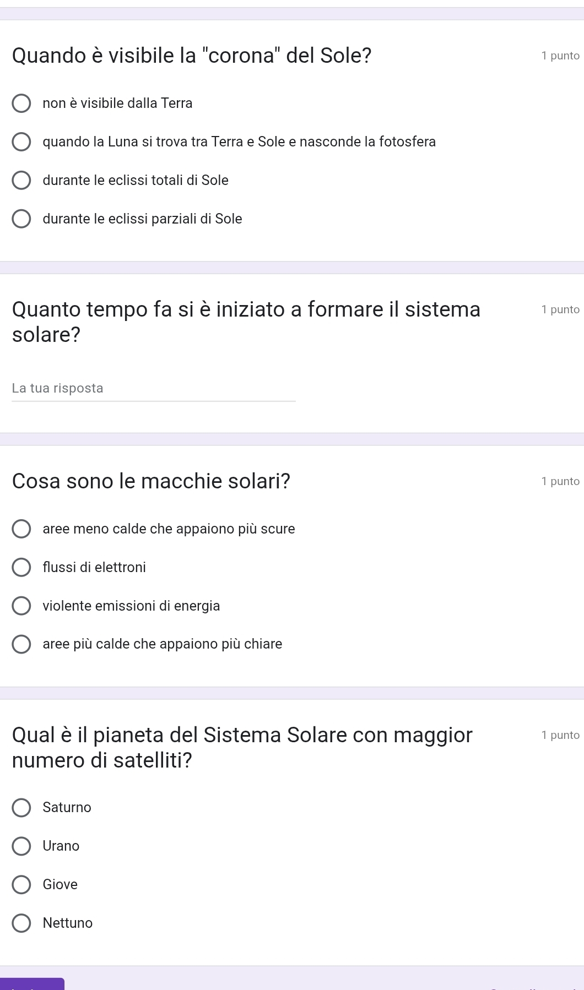Select 'non è visibile dalla Terra' option
This screenshot has width=584, height=990.
tap(21, 104)
